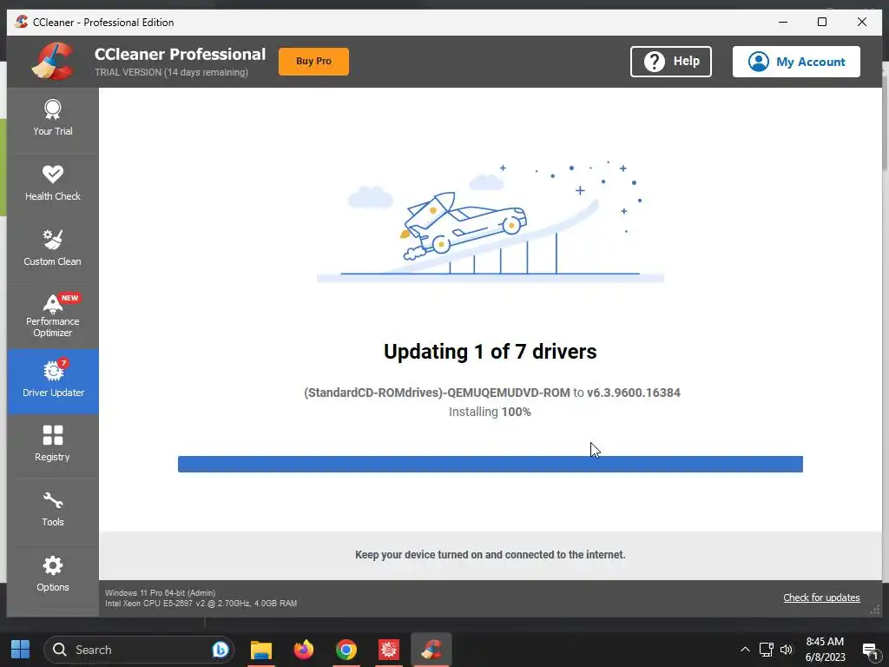The image size is (889, 667).
Task: Click the CCleaner logo in header
Action: coord(52,61)
